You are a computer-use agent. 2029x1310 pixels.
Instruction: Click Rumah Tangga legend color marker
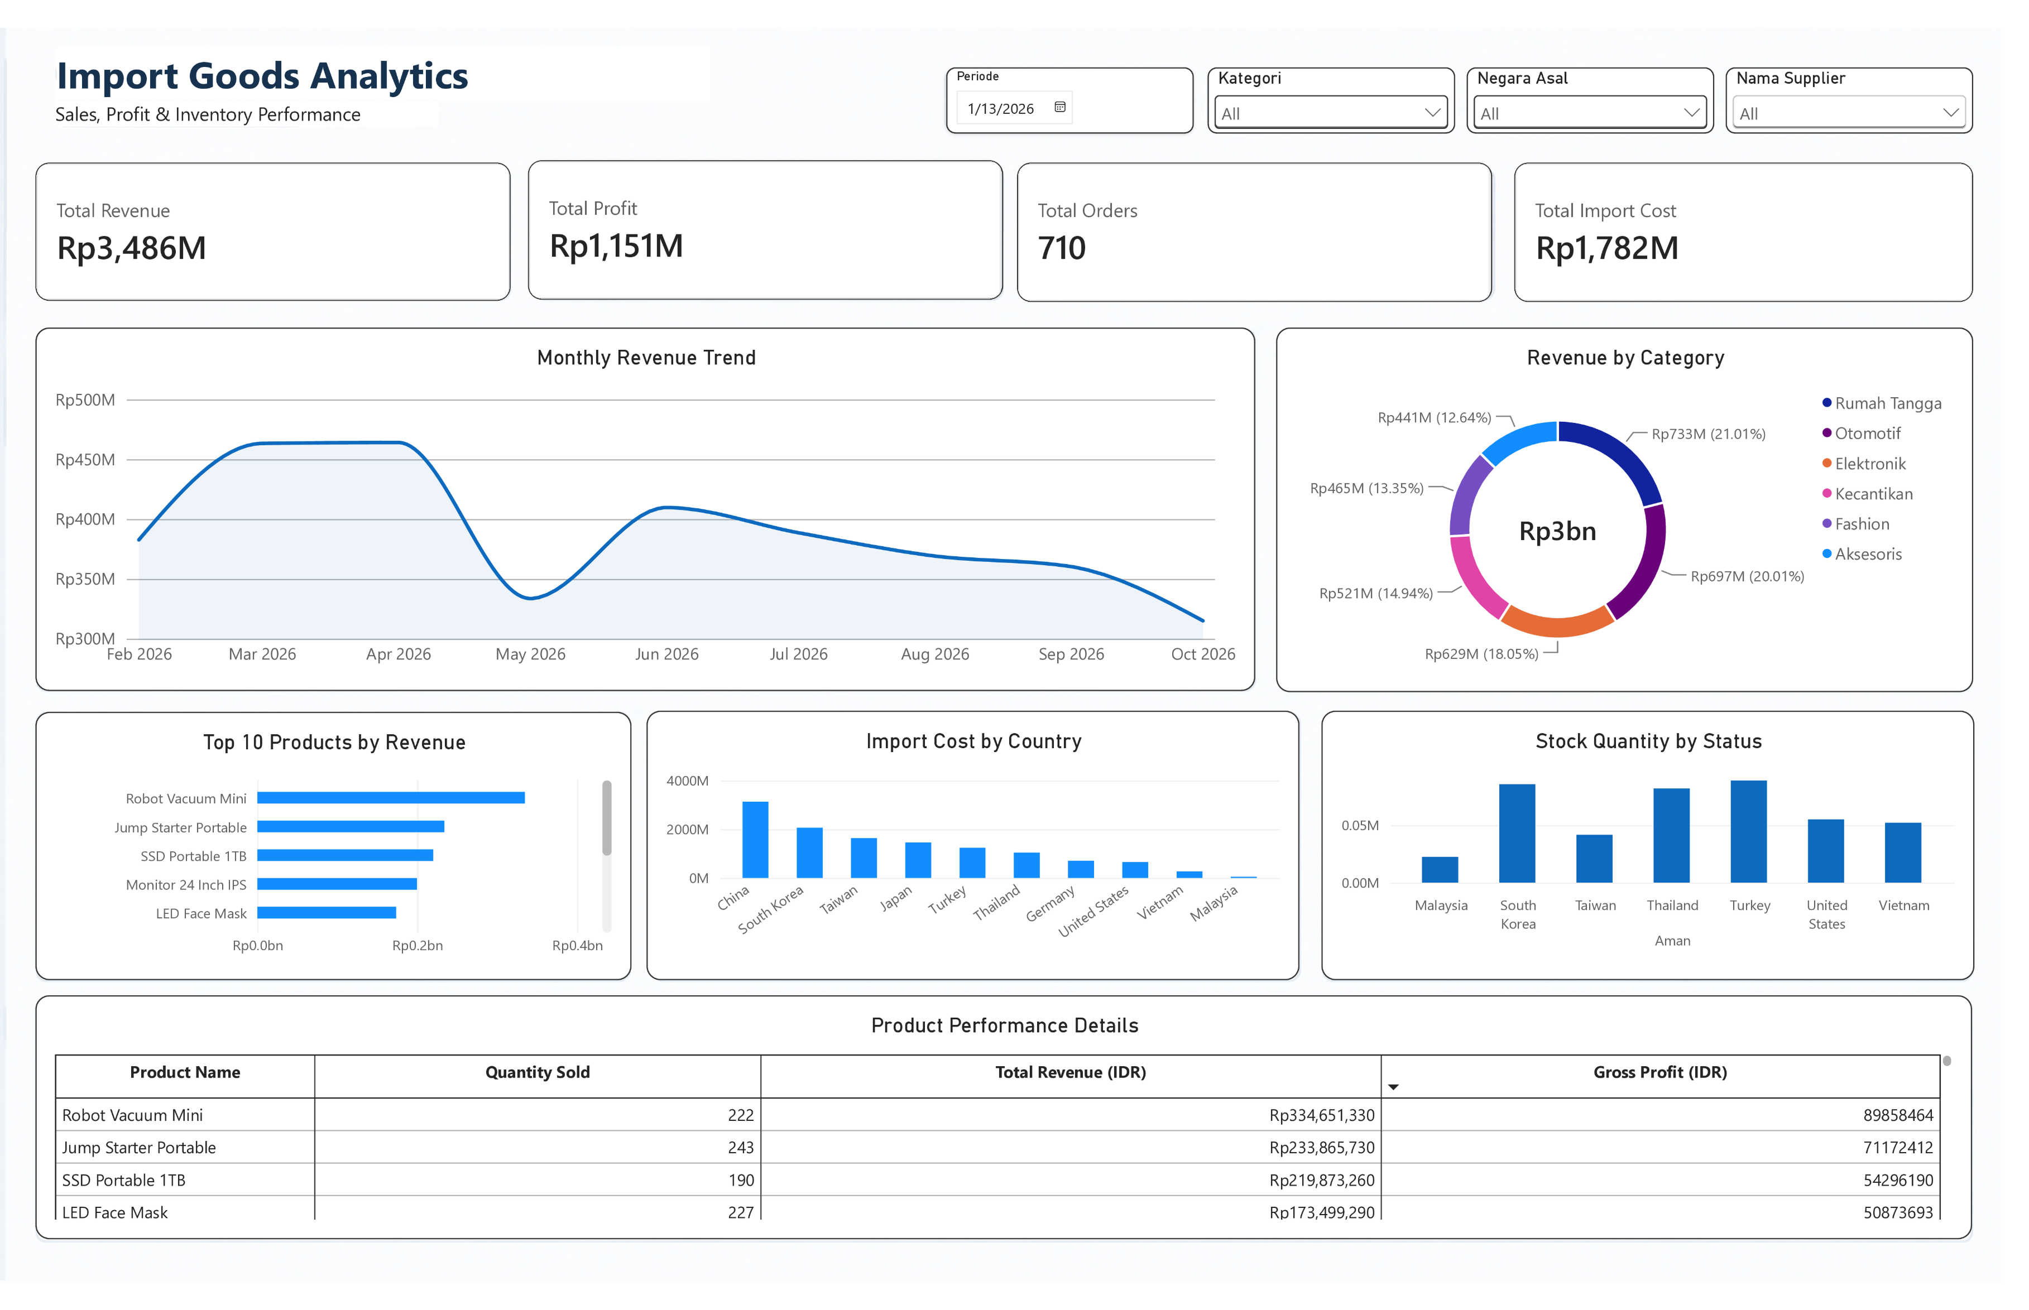(x=1826, y=402)
